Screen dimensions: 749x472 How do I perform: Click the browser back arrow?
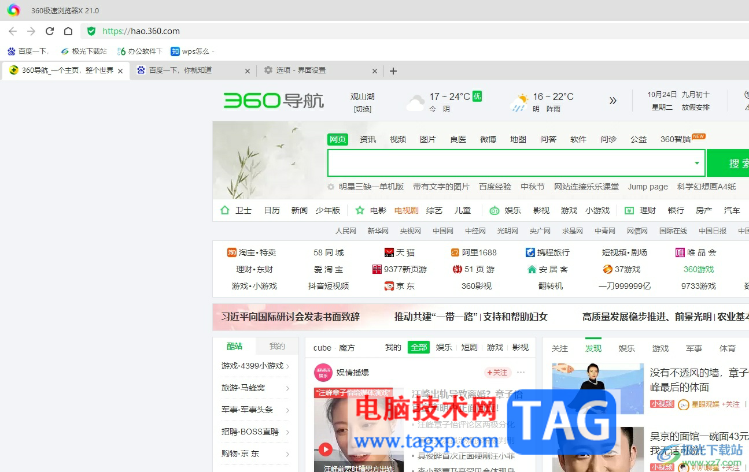[x=13, y=31]
